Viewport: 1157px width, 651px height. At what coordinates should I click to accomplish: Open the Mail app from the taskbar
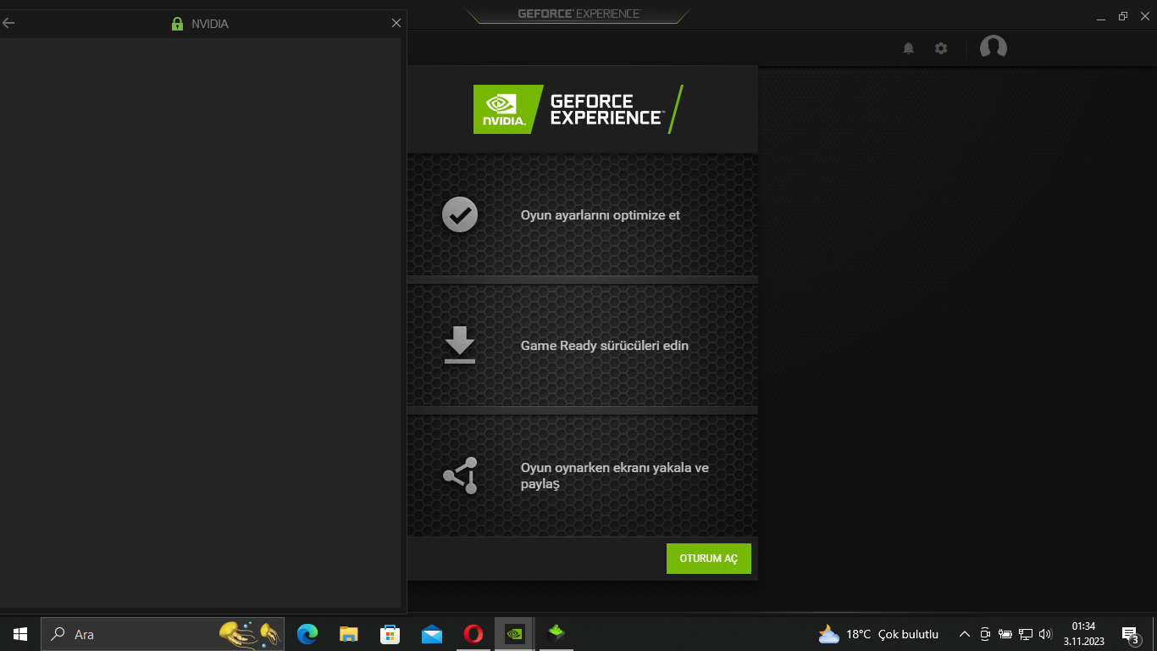pos(432,634)
